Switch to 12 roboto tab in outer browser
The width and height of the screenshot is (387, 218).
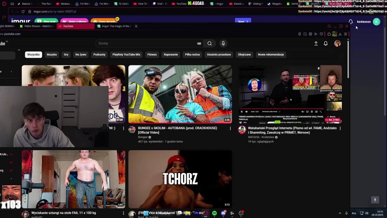click(x=122, y=4)
